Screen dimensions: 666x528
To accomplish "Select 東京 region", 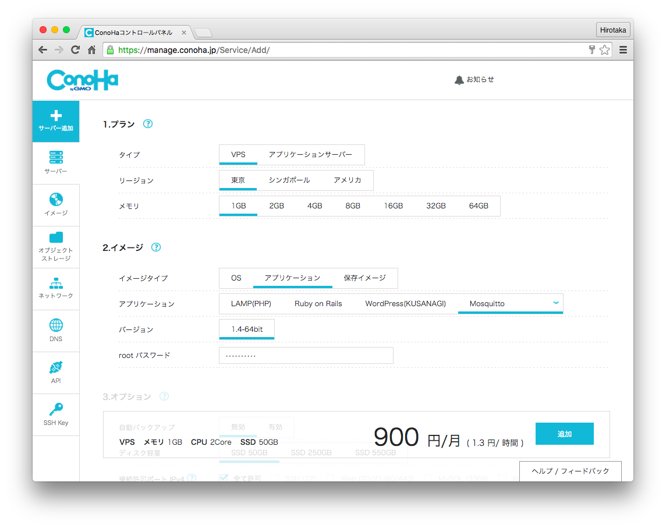I will [x=238, y=180].
